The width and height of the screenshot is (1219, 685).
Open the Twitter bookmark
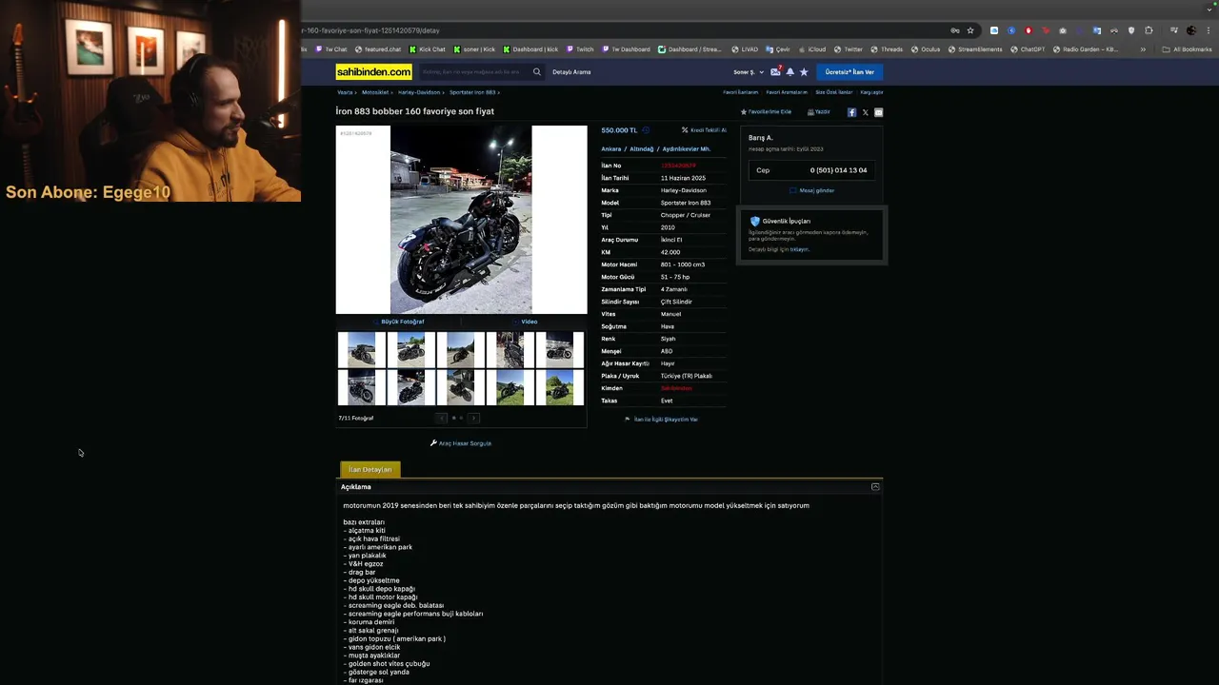coord(849,49)
